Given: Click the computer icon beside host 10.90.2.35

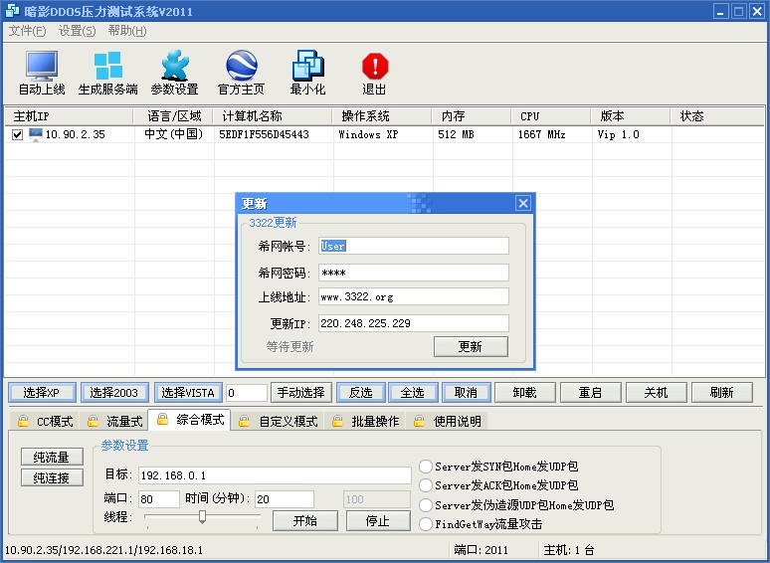Looking at the screenshot, I should (36, 134).
